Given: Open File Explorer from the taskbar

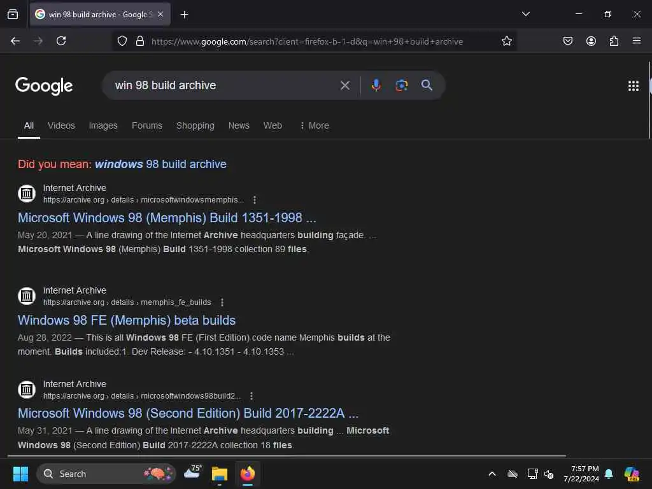Looking at the screenshot, I should 219,474.
